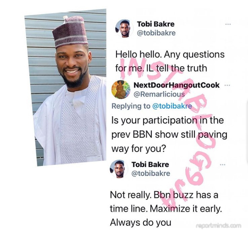Click Tobi Bakre's avatar on the top tweet
The image size is (248, 237).
(124, 28)
